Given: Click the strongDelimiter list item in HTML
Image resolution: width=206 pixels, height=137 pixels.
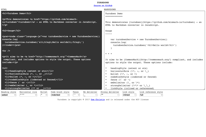Looking at the screenshot, I should pyautogui.click(x=28, y=88).
